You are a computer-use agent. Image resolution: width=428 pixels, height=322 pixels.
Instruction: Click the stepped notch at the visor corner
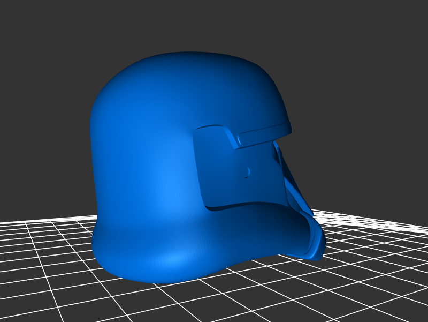pyautogui.click(x=231, y=137)
